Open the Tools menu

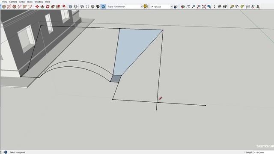pos(30,2)
